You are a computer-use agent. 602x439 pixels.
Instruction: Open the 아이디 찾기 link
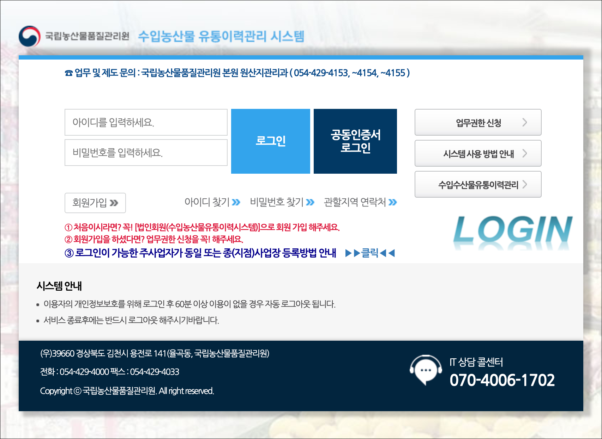(212, 202)
